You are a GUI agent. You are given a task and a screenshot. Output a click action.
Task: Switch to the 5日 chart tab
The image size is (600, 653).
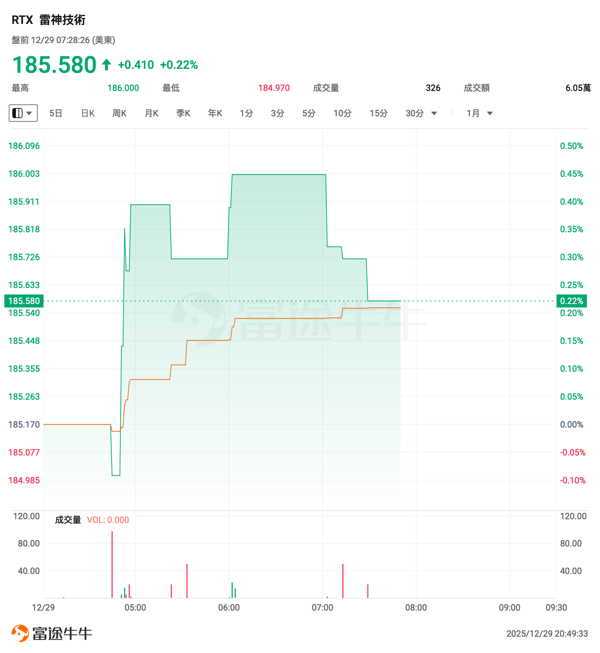tap(56, 113)
